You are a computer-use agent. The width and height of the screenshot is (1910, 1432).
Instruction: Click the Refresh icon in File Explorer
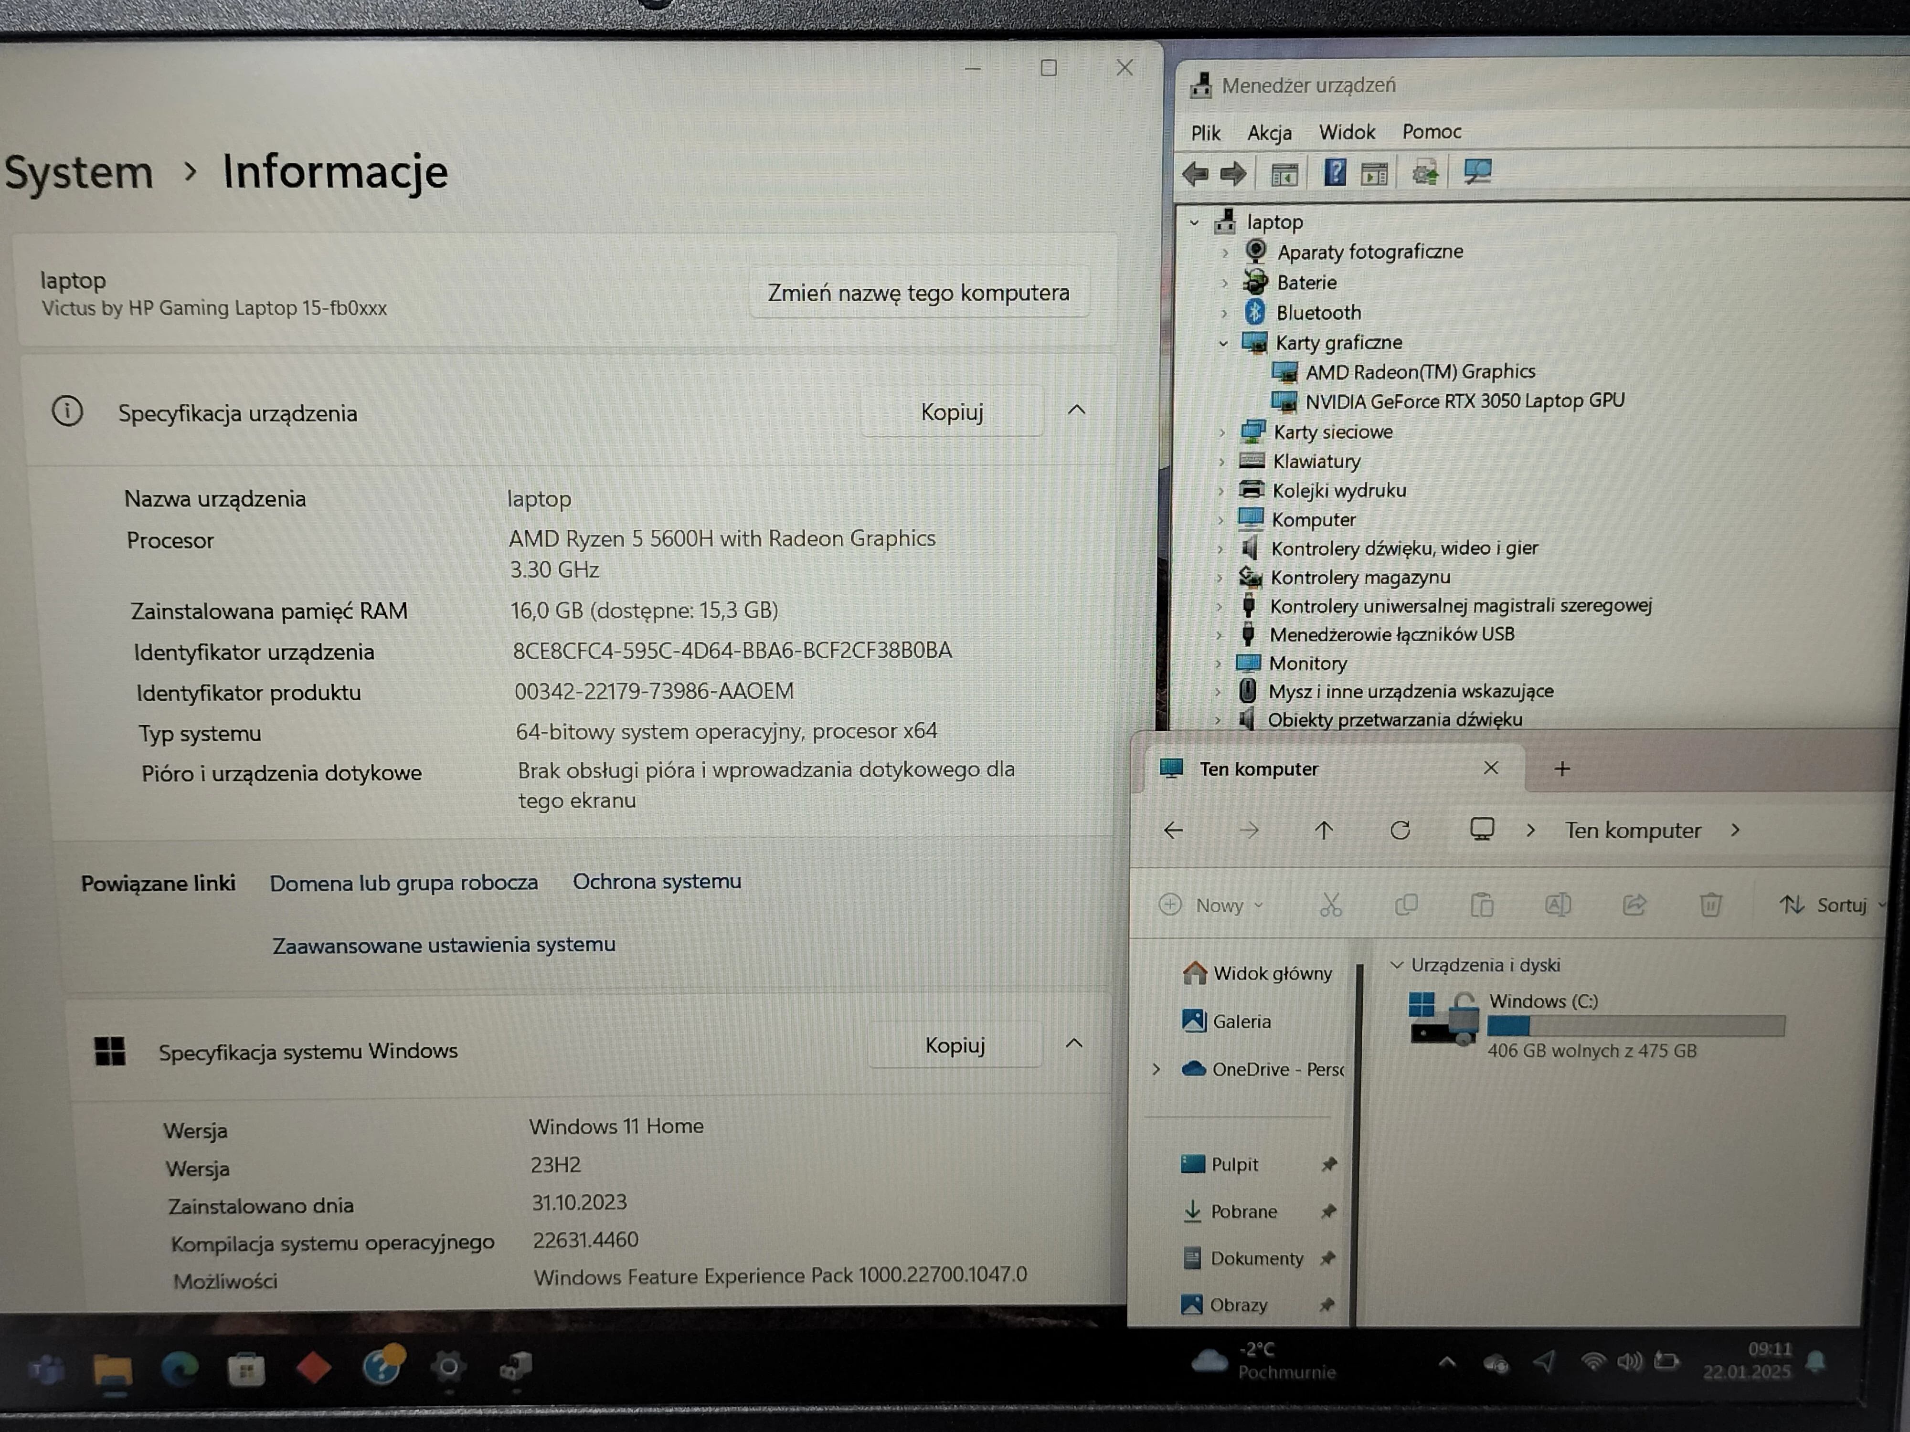(x=1400, y=831)
